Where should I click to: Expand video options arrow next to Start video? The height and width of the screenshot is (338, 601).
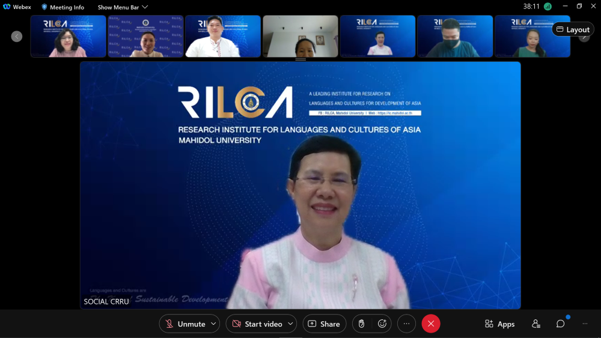click(290, 324)
